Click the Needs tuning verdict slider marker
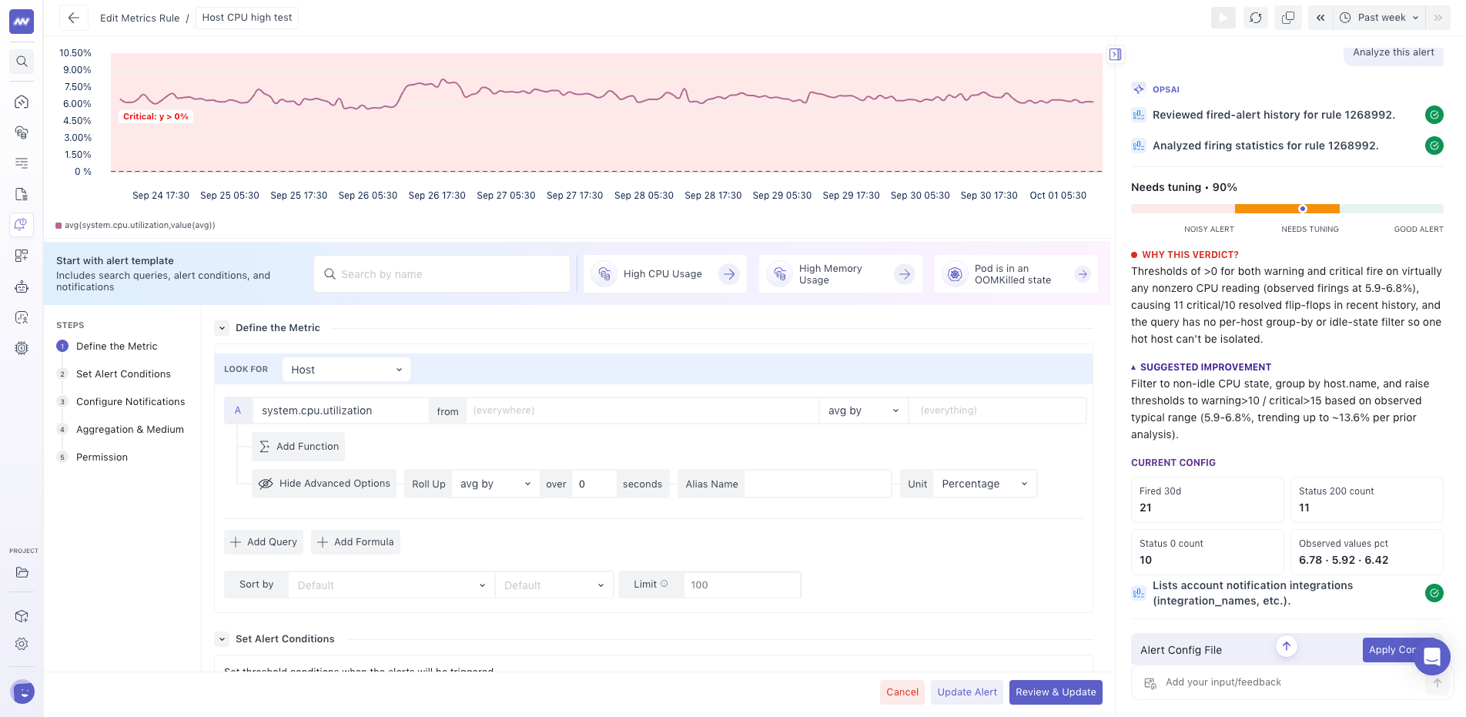Viewport: 1466px width, 717px height. tap(1303, 209)
